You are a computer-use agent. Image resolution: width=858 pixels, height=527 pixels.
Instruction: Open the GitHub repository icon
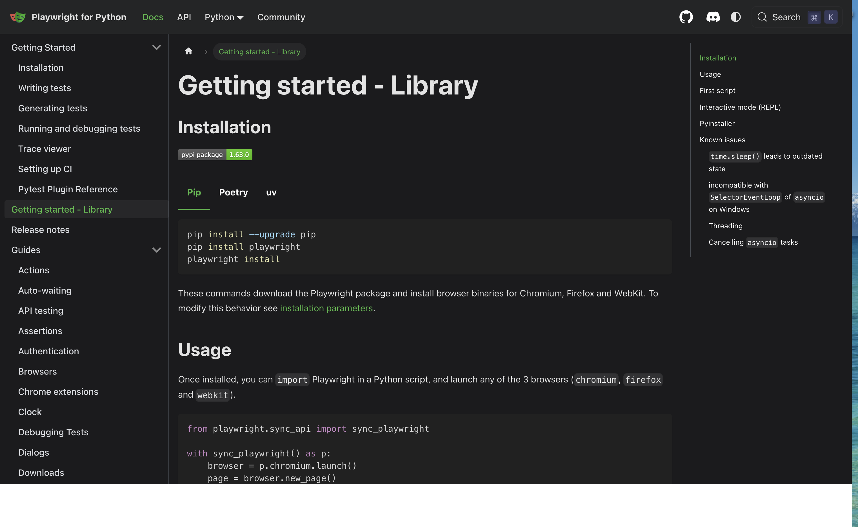coord(686,17)
